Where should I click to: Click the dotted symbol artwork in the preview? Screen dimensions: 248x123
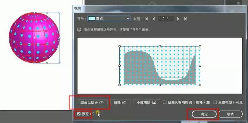(160, 65)
